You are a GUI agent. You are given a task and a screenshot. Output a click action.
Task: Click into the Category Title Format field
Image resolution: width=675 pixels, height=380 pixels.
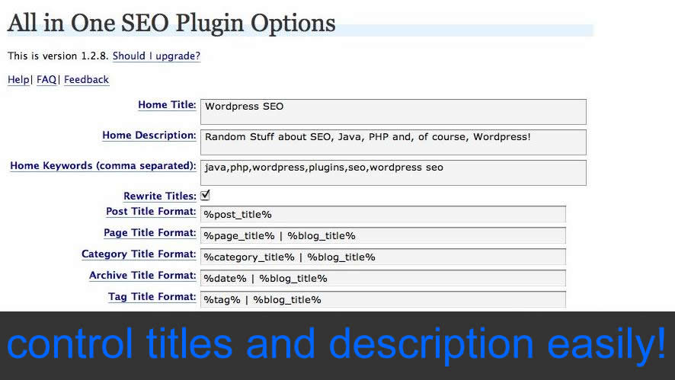(x=382, y=257)
